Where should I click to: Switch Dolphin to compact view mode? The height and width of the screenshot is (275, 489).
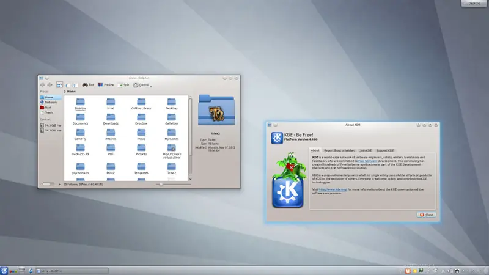(x=67, y=85)
